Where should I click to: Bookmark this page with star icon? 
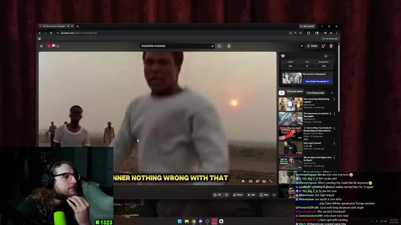300,33
